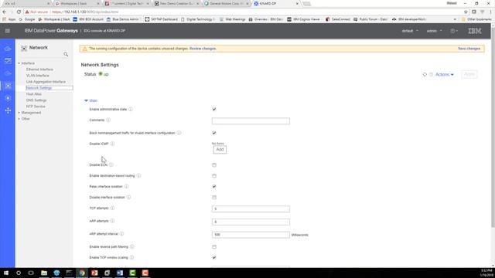The width and height of the screenshot is (495, 278).
Task: Click the ARP attempt interval field
Action: coord(251,235)
